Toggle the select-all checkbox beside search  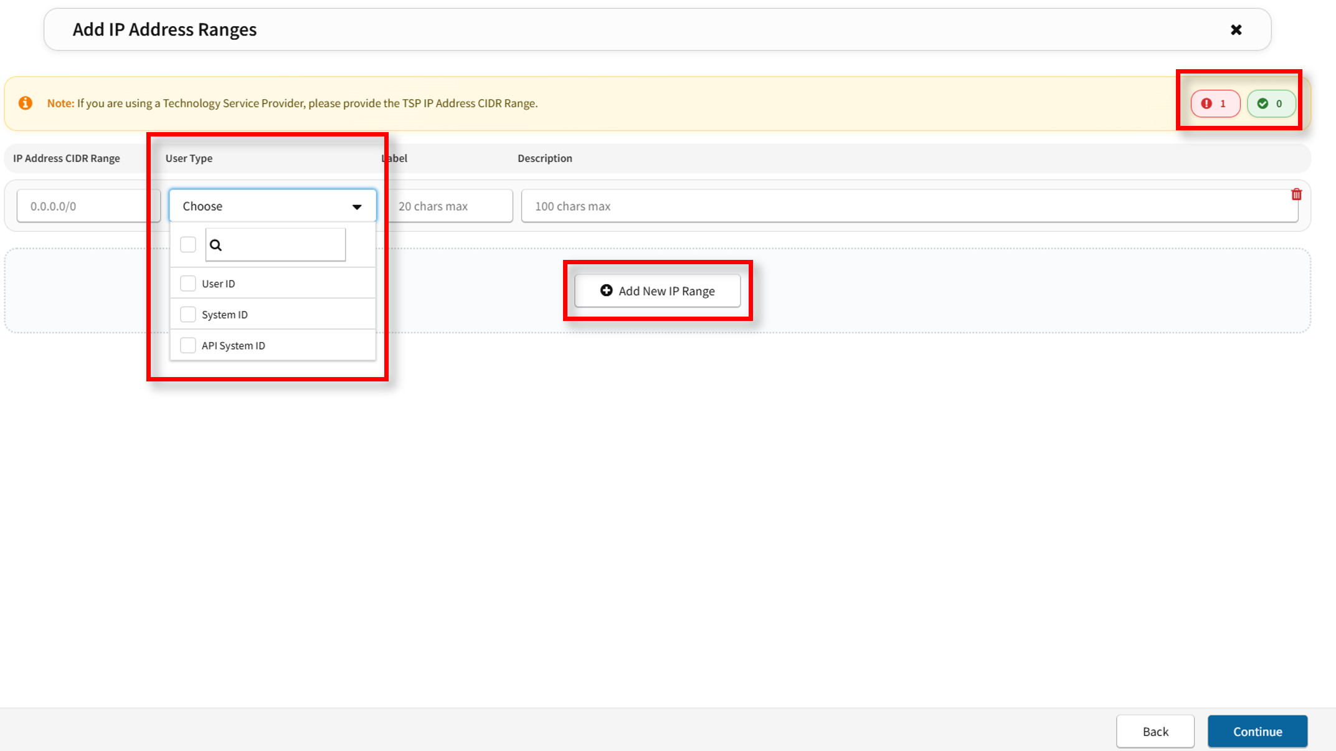click(x=188, y=244)
